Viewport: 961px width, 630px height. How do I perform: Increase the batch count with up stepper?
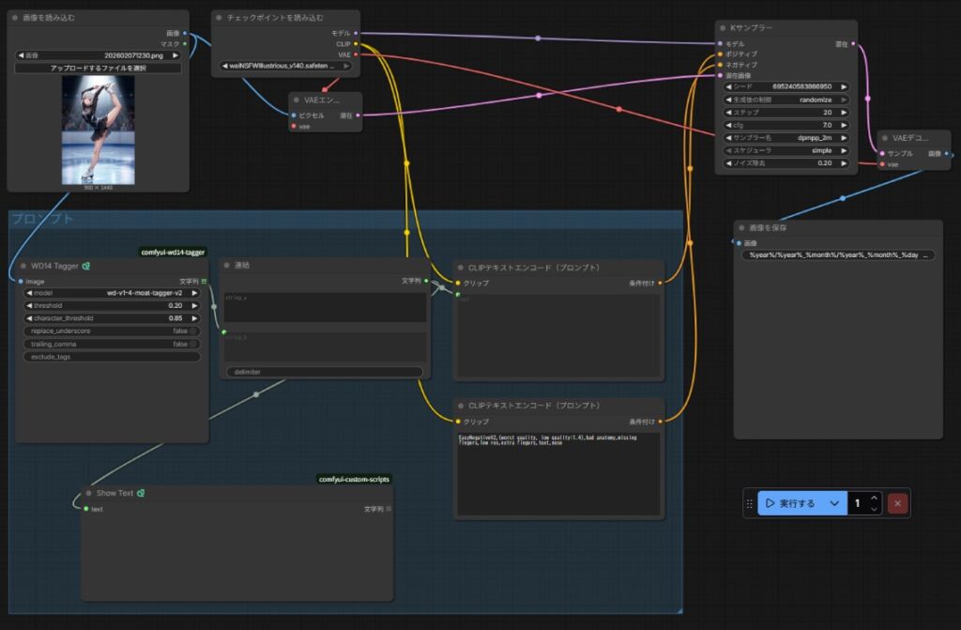click(875, 498)
